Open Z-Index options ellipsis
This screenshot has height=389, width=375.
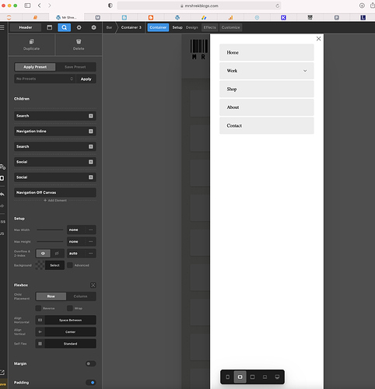coord(91,254)
